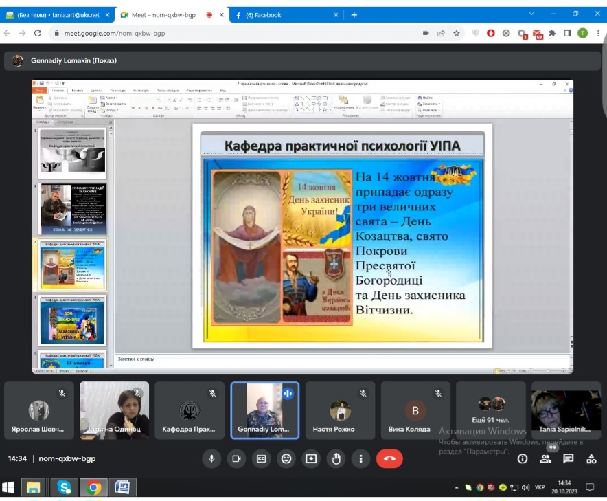
Task: Open File Explorer from the taskbar
Action: pyautogui.click(x=33, y=487)
